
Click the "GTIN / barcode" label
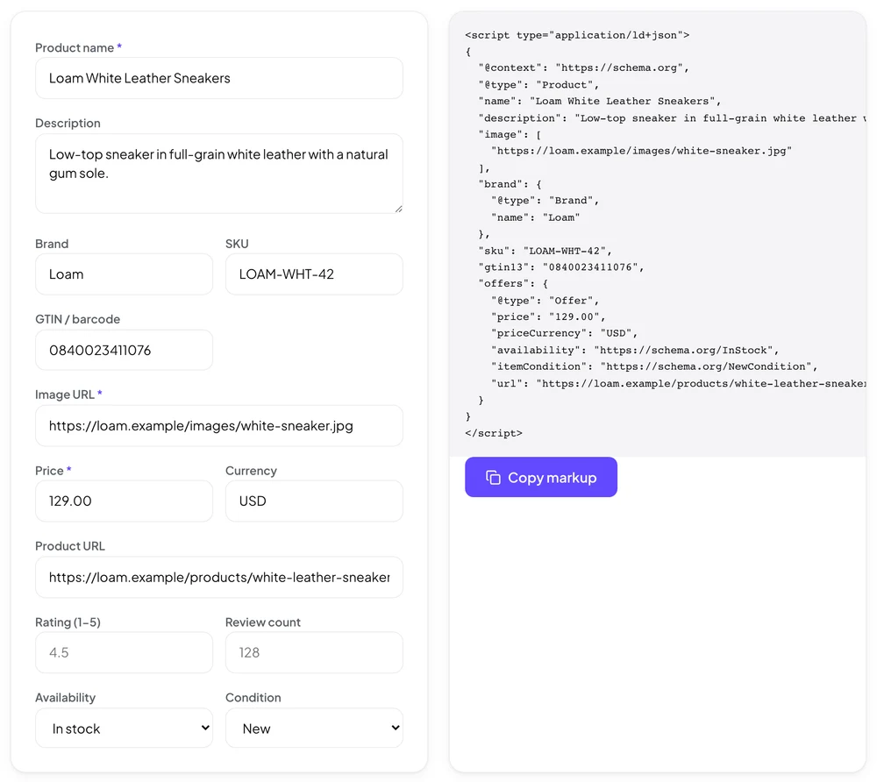click(x=78, y=319)
